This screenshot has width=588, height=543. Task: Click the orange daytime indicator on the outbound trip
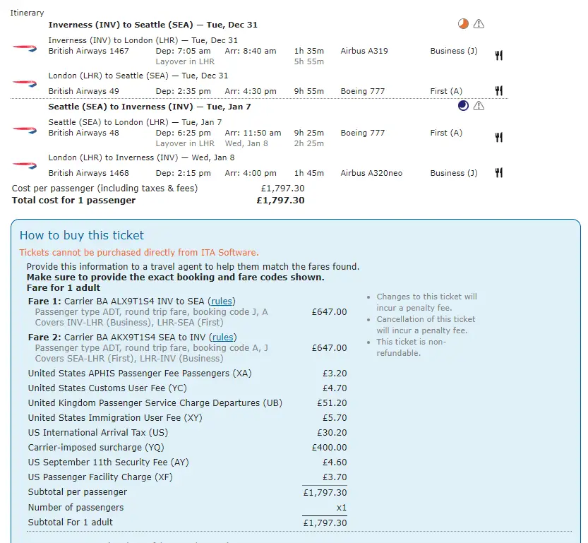point(463,24)
